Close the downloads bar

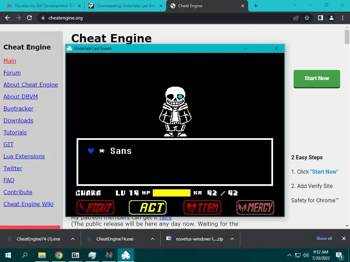pos(344,238)
